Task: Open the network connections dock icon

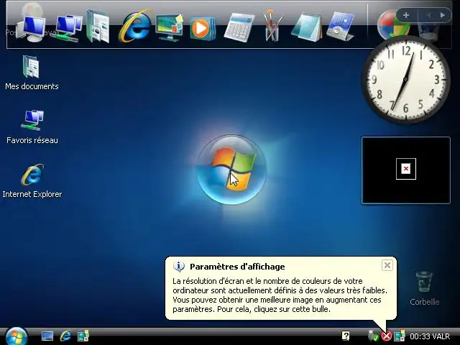Action: [x=68, y=29]
